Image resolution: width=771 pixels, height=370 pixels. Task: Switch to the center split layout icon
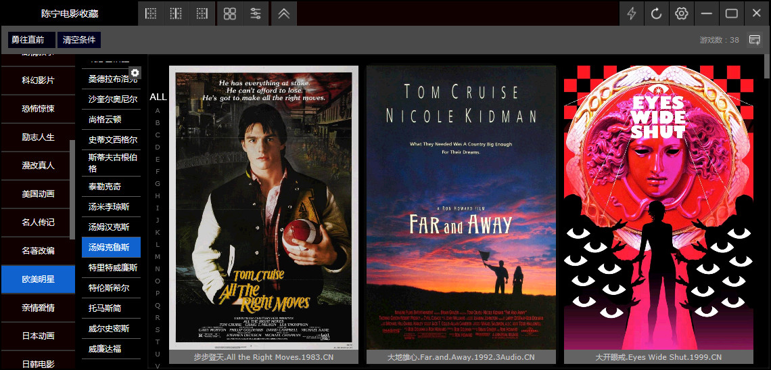176,14
